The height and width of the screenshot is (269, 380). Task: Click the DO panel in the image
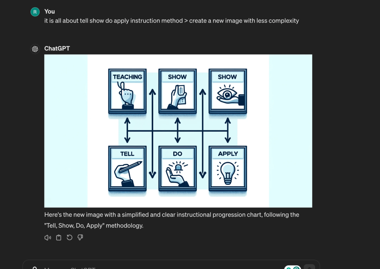[x=177, y=168]
